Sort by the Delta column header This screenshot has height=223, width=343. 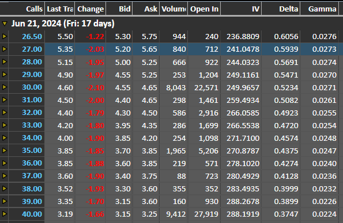point(281,9)
